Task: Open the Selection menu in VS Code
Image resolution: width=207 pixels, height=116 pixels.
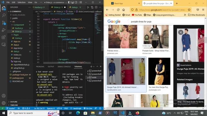Action: point(22,2)
